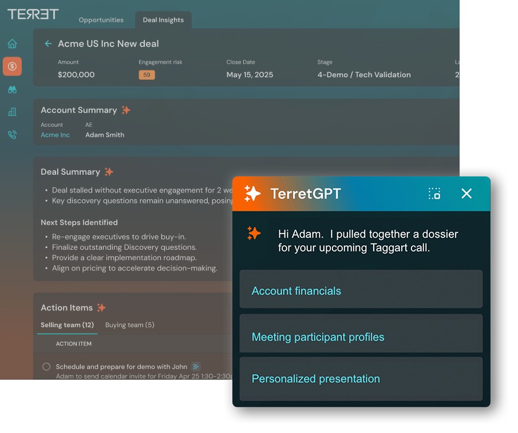
Task: Click Finalize outstanding Discovery questions
Action: click(x=124, y=247)
